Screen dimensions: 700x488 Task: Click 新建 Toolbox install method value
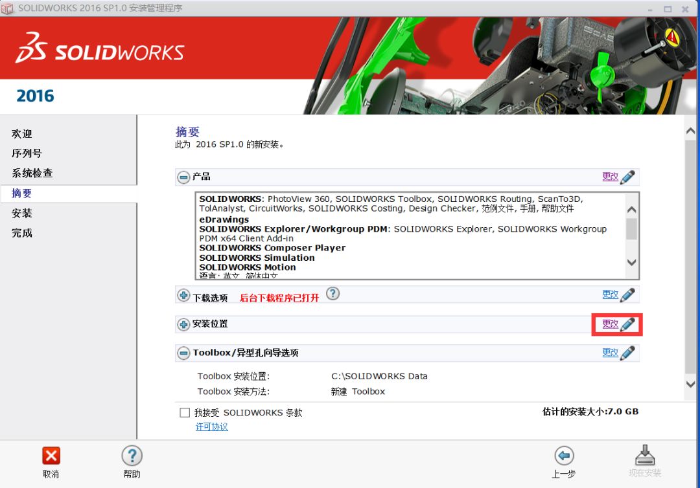coord(358,392)
